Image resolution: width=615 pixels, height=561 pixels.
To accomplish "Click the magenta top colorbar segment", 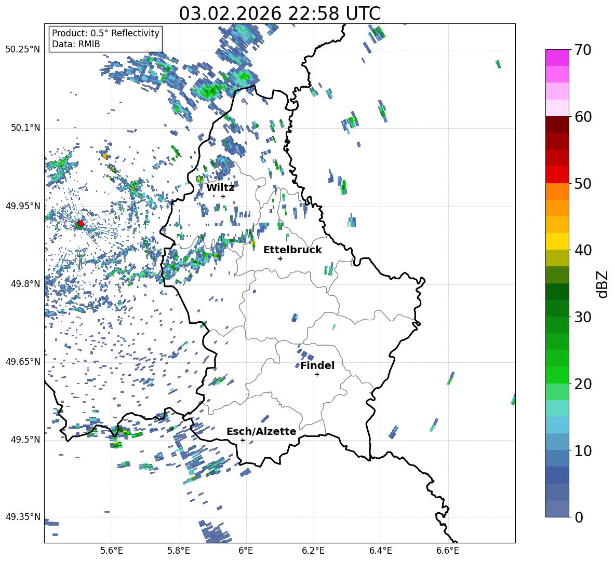I will 557,58.
